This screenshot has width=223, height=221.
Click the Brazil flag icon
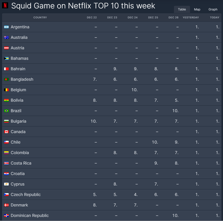6,111
